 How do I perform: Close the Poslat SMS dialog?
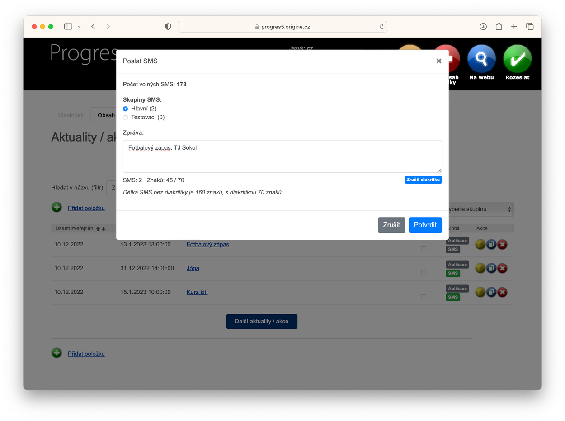[438, 61]
